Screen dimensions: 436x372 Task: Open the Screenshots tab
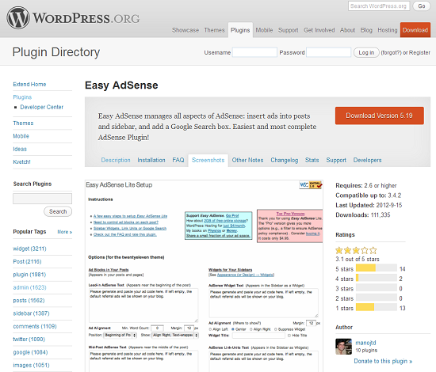208,160
